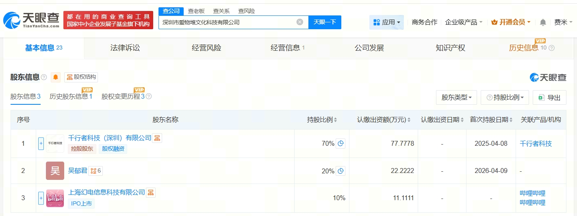
Task: Open 吴郁君 shareholder profile link
Action: coord(78,171)
